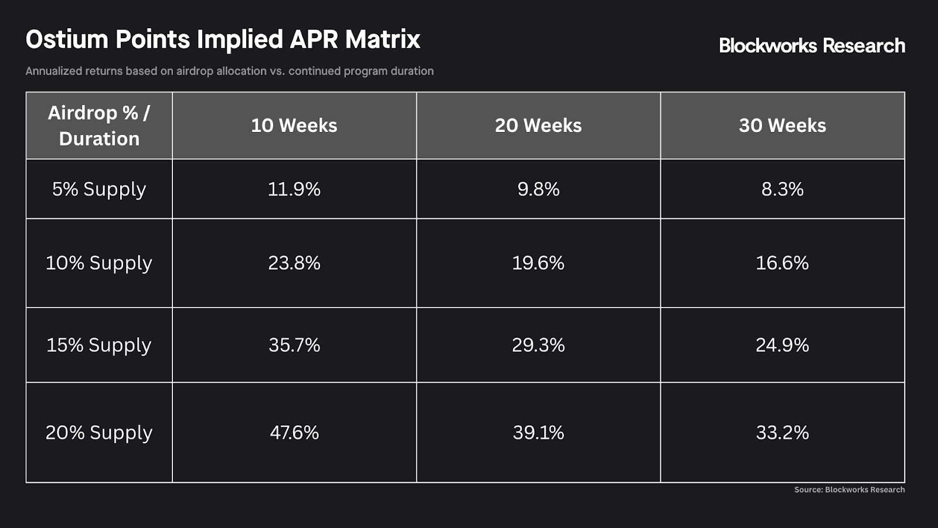This screenshot has height=528, width=938.
Task: Select the 11.9% cell
Action: pos(294,189)
